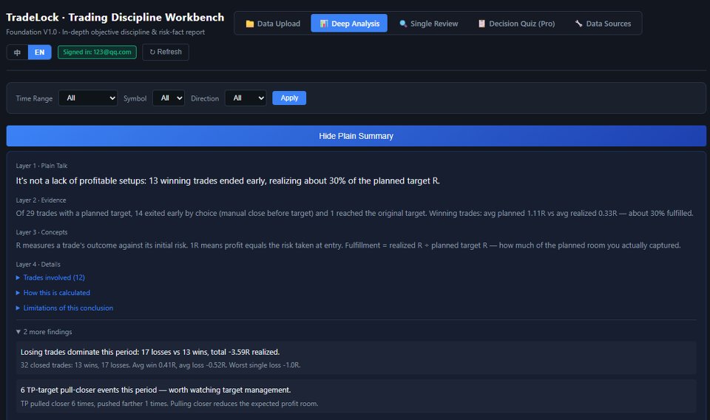Open the Direction dropdown
Image resolution: width=710 pixels, height=420 pixels.
(x=246, y=98)
